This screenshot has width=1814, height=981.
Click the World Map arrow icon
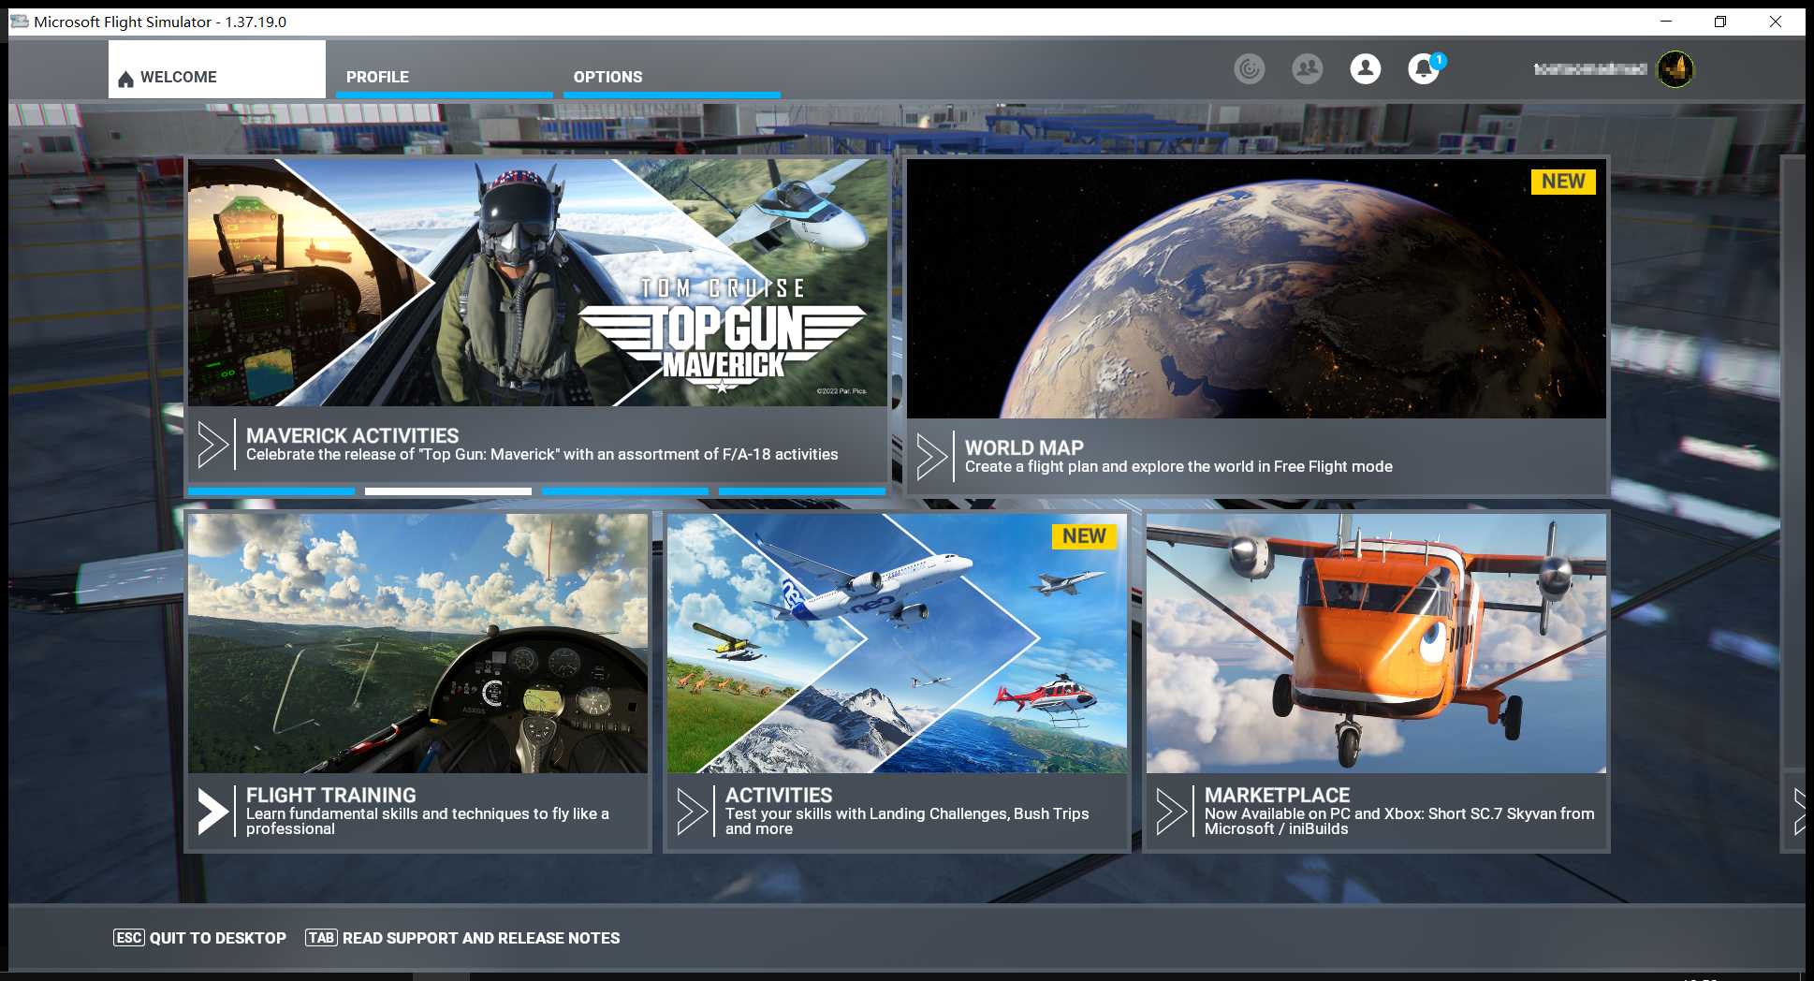pos(931,457)
